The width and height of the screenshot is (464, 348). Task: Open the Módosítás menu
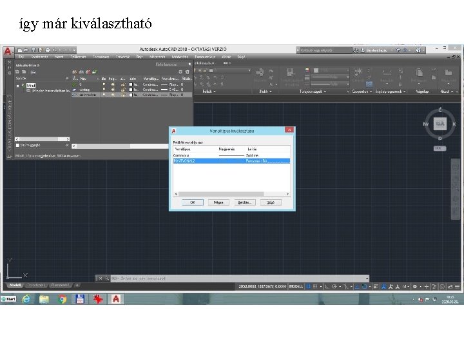coord(180,57)
